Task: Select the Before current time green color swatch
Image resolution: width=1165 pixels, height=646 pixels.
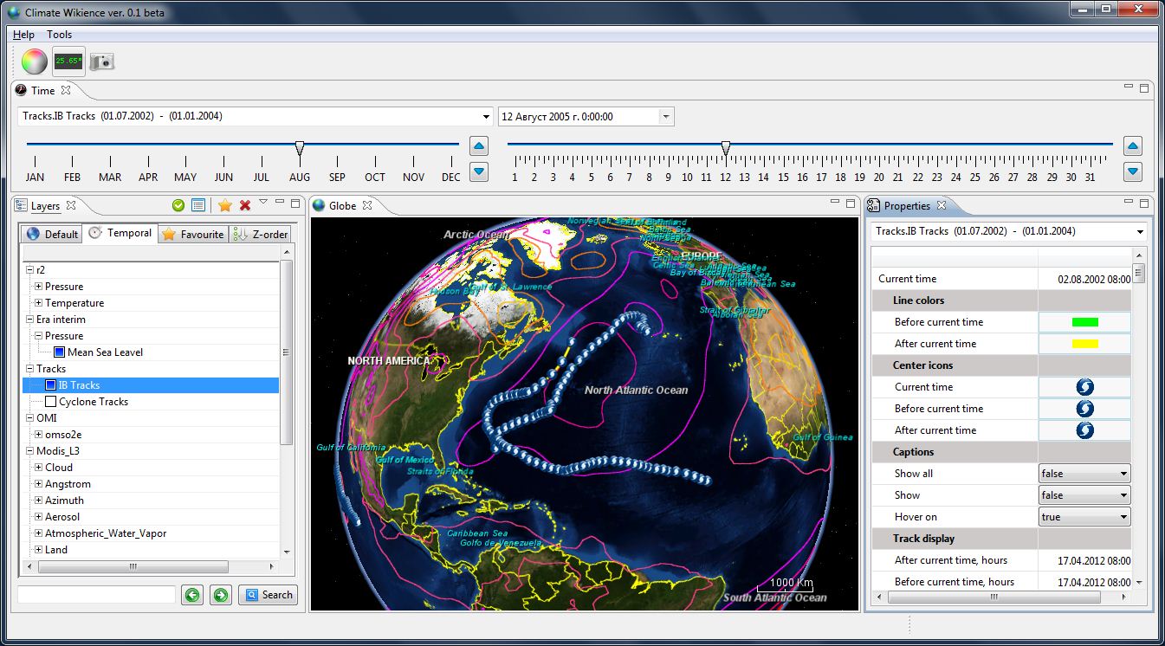Action: [x=1084, y=322]
